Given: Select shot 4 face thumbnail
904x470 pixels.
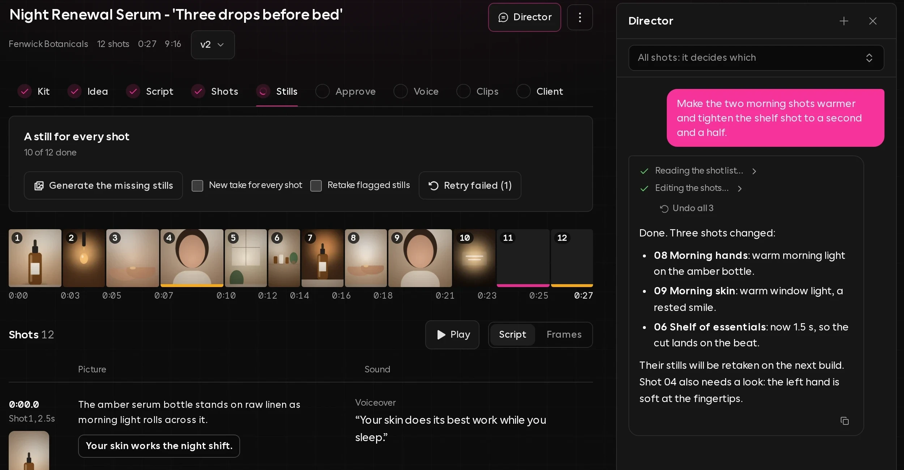Looking at the screenshot, I should [192, 258].
